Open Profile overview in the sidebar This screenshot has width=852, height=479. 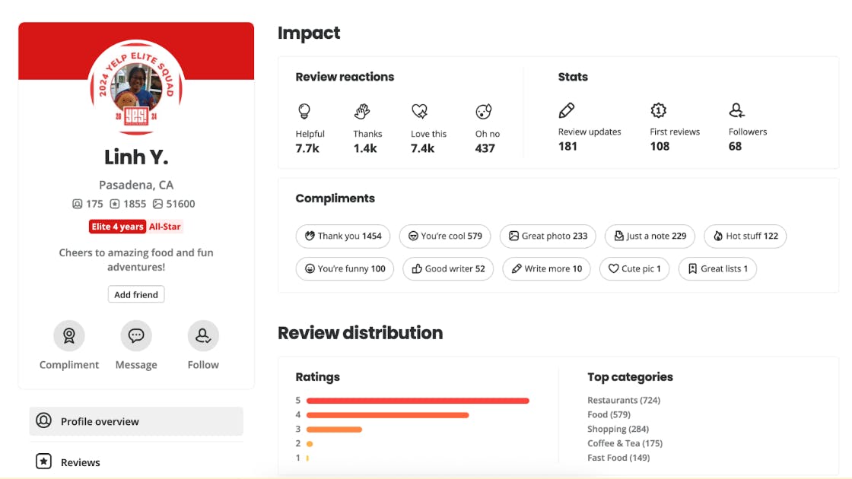click(x=136, y=421)
